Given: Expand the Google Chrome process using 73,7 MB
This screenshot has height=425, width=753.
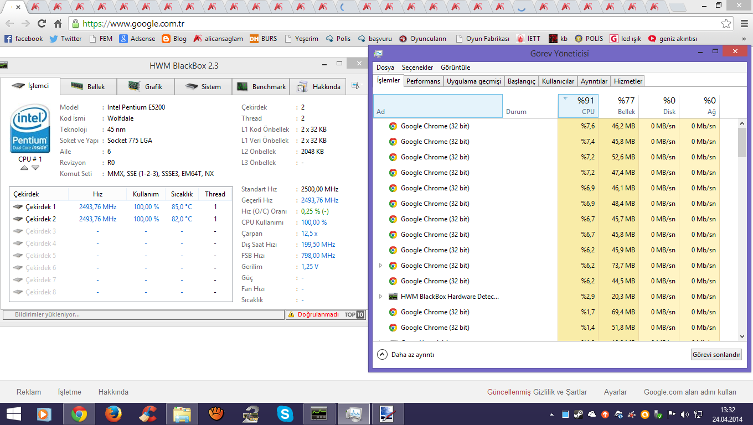Looking at the screenshot, I should click(x=380, y=266).
